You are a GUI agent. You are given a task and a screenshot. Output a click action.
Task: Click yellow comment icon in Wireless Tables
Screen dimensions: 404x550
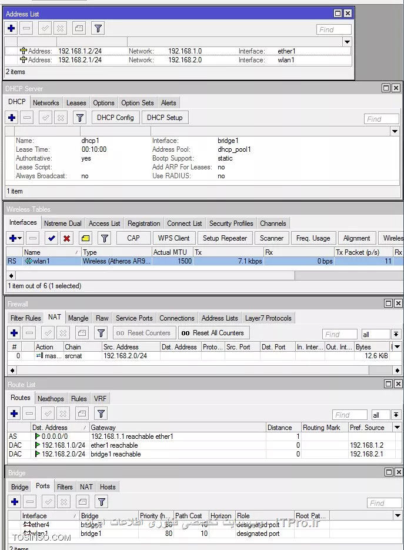point(86,238)
